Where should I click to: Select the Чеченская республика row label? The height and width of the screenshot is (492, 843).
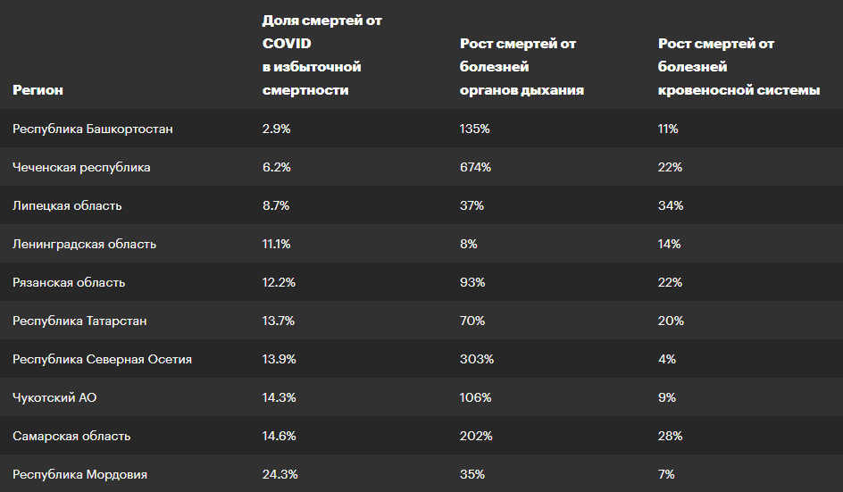click(81, 167)
